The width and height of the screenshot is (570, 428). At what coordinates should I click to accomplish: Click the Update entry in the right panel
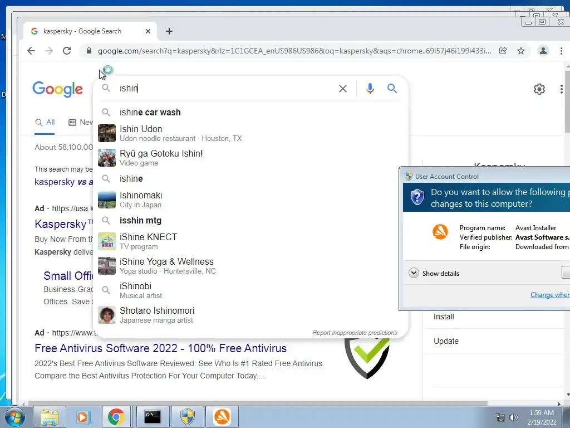click(446, 342)
